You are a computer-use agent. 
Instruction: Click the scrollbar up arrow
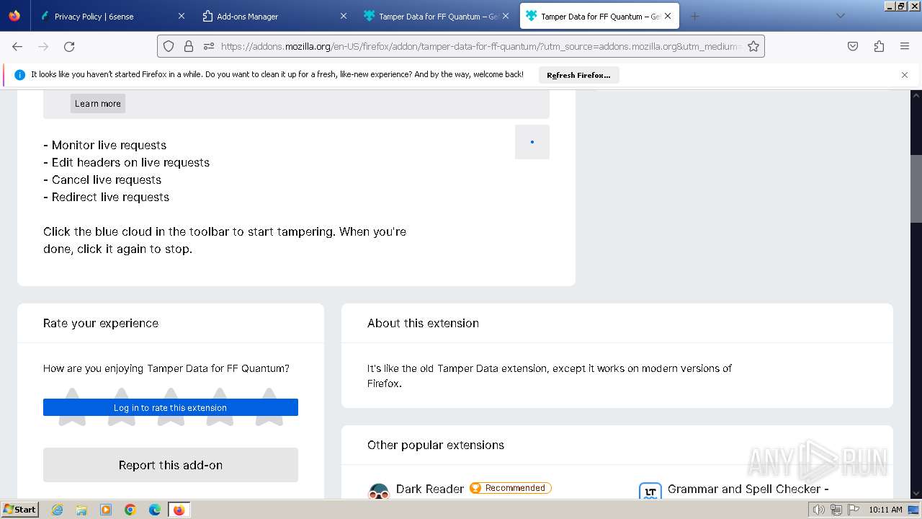coord(916,94)
